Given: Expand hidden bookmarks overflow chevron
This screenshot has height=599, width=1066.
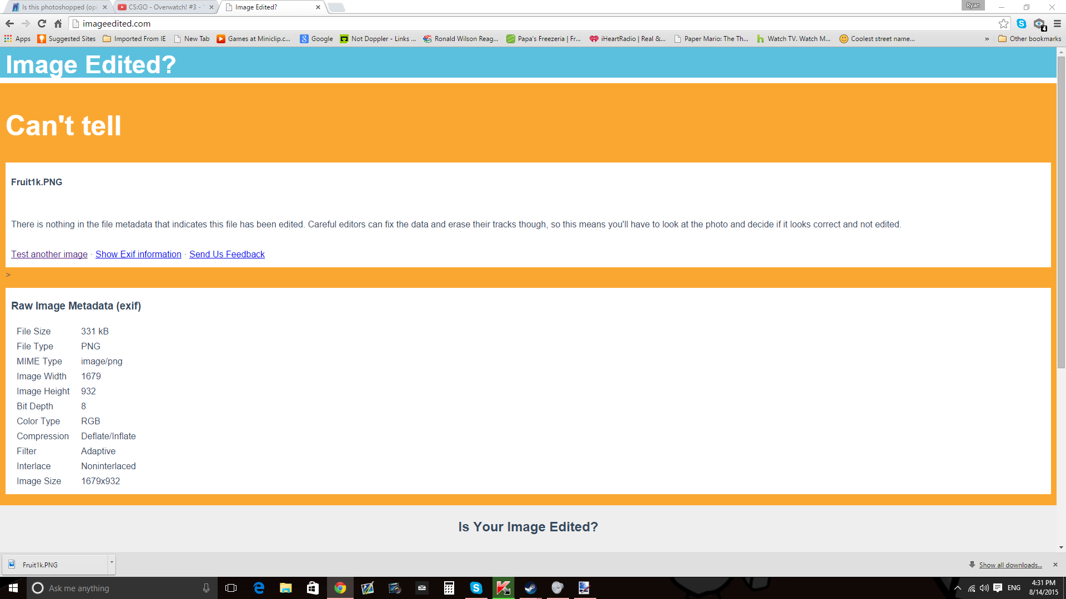Looking at the screenshot, I should pyautogui.click(x=987, y=39).
